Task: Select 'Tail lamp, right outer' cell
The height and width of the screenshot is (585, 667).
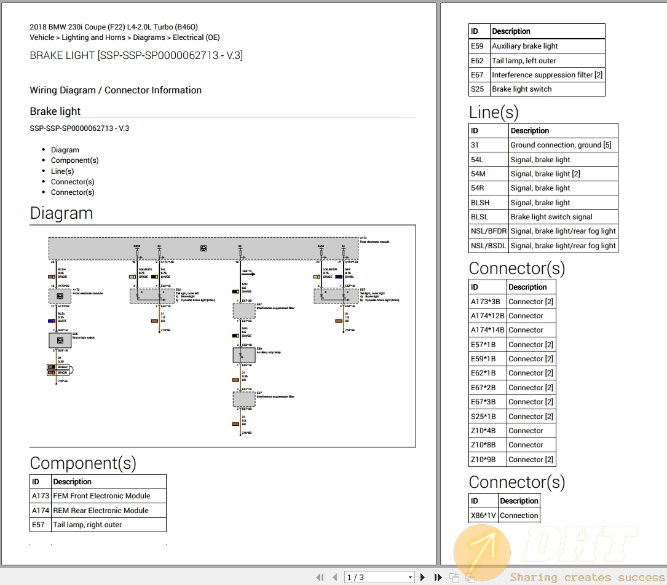Action: coord(108,525)
